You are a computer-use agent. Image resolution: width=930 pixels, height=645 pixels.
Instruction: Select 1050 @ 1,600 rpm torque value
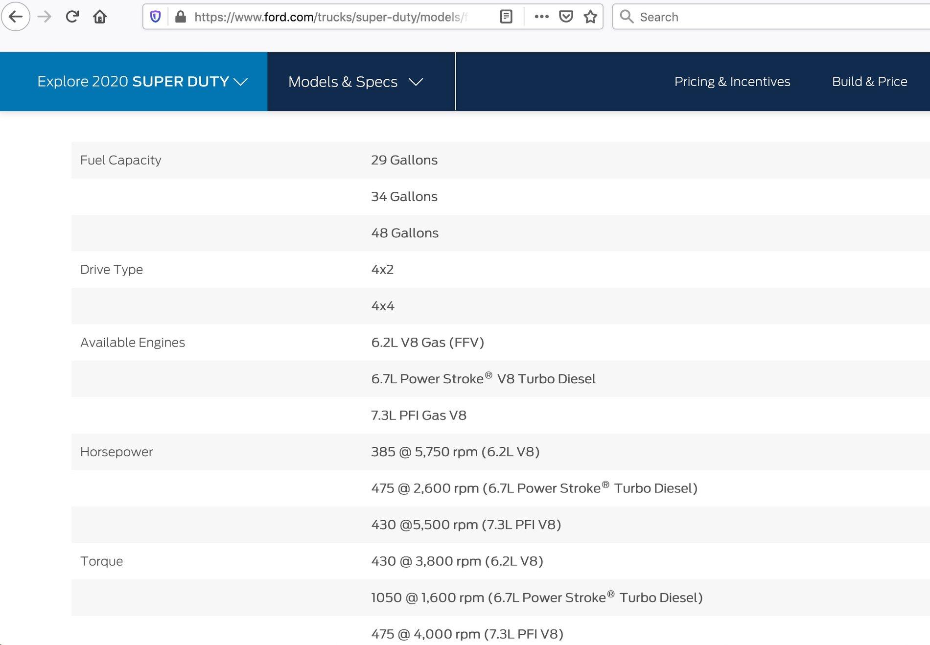537,597
